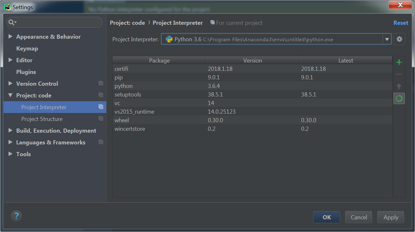Click the copy icon beside Project: code

[101, 95]
